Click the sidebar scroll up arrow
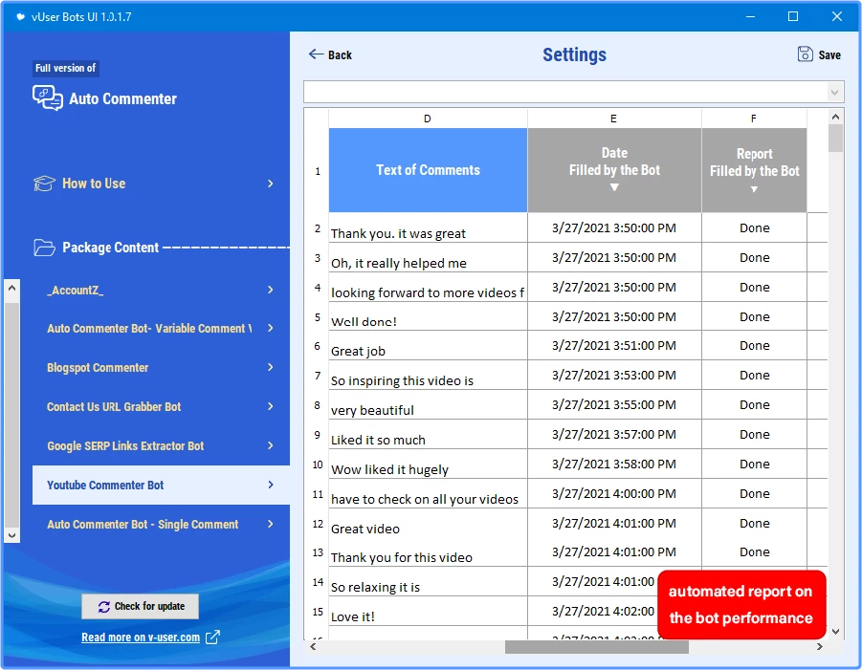The height and width of the screenshot is (670, 862). (x=11, y=288)
